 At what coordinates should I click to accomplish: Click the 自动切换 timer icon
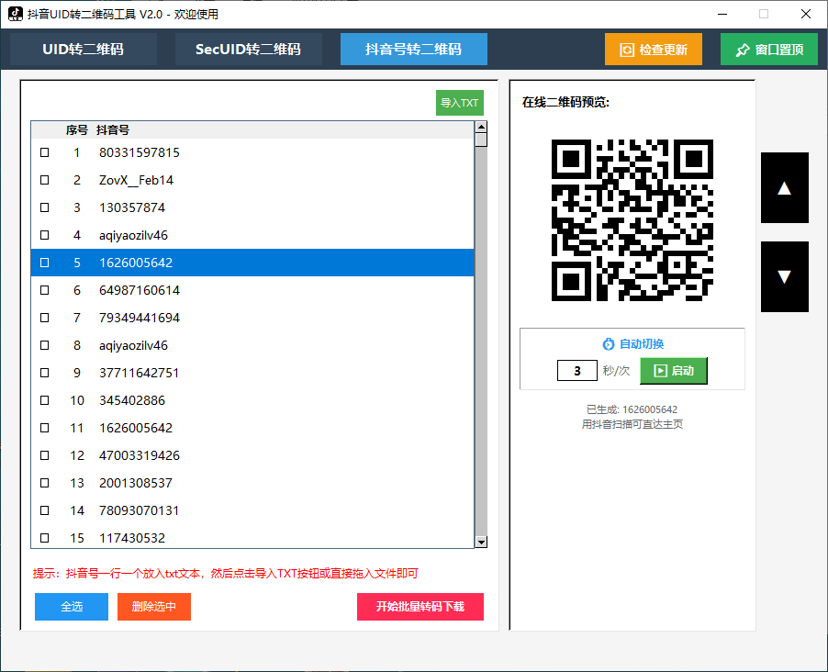coord(608,344)
